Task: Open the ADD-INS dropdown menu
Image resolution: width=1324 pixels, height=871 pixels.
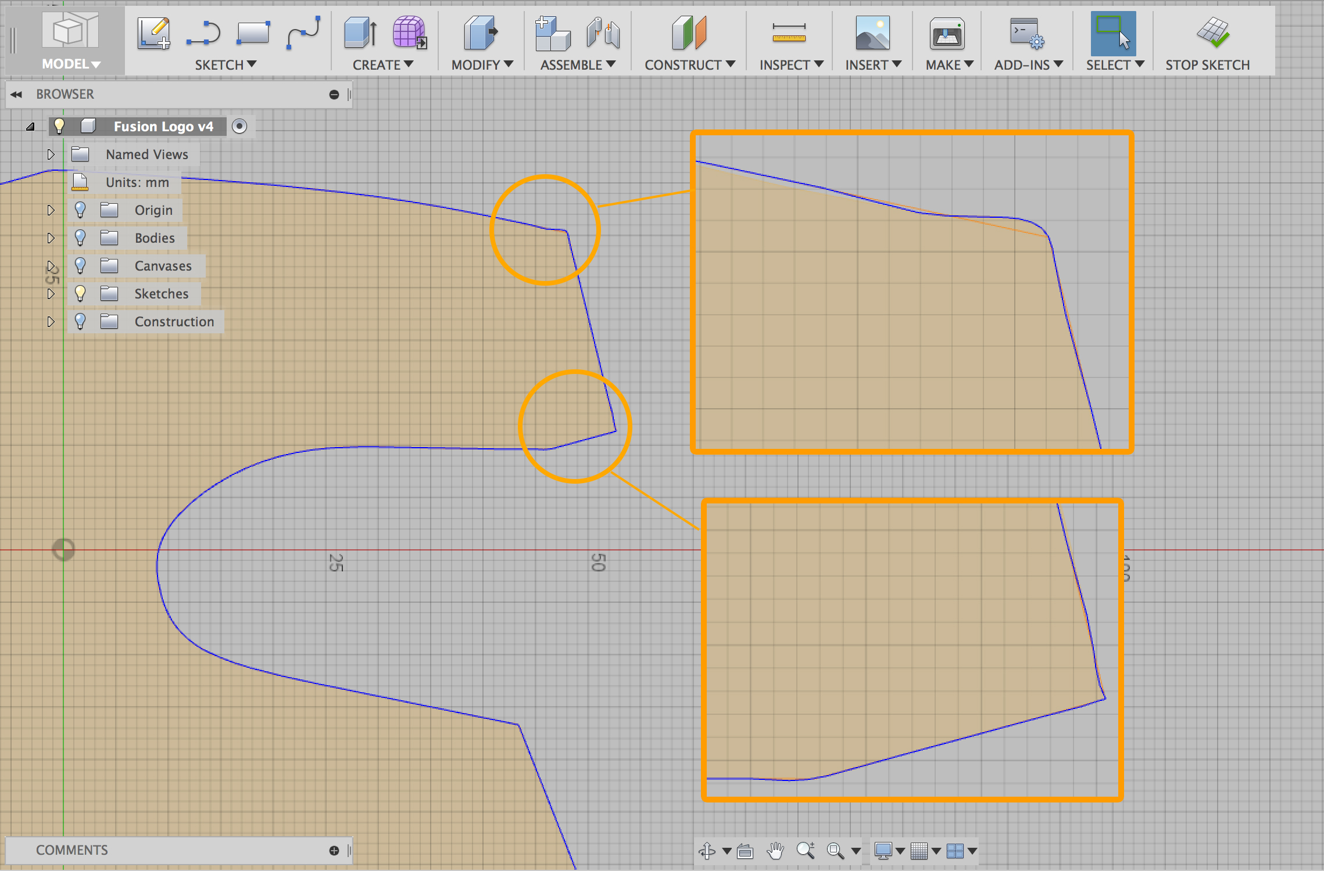Action: click(x=1028, y=65)
